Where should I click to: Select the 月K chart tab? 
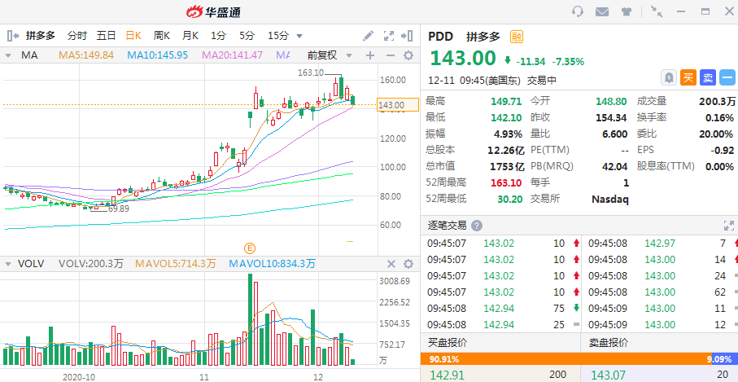click(x=190, y=36)
